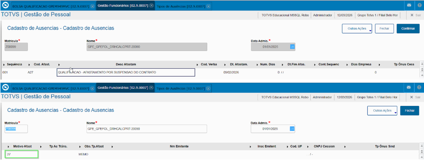Click the Dt. Afastam. column header

coord(239,64)
